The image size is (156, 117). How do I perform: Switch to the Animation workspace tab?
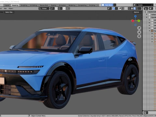click(62, 5)
